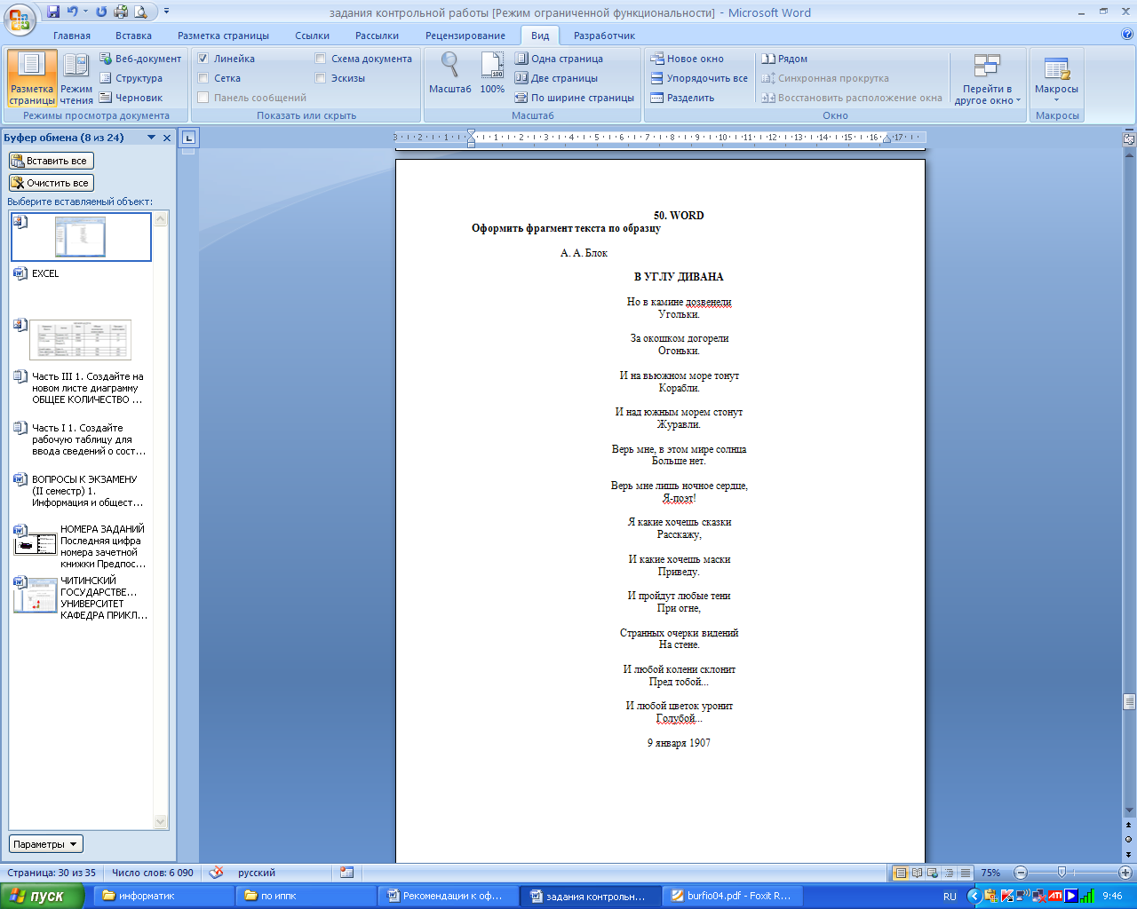
Task: Click the tab selector ruler icon
Action: pyautogui.click(x=188, y=138)
